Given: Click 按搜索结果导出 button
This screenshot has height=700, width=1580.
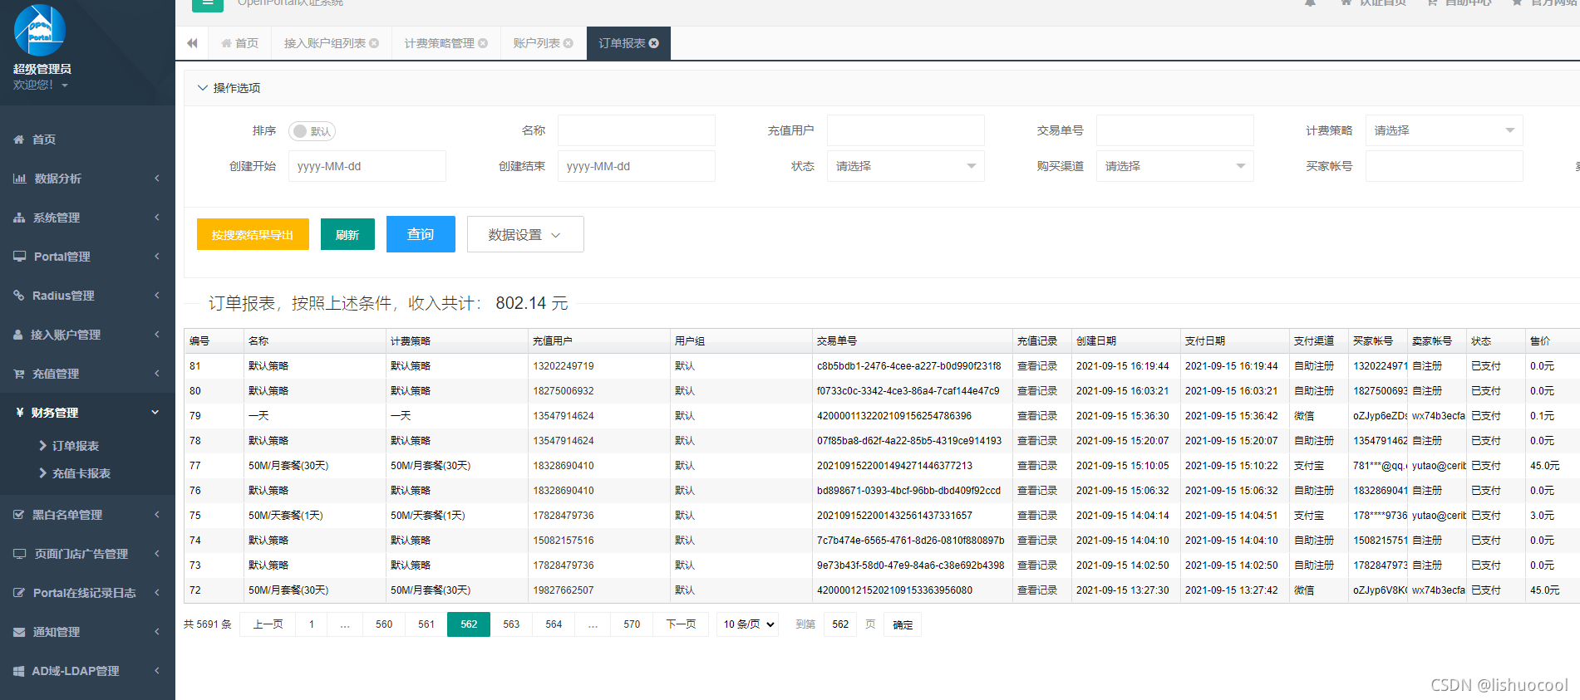Looking at the screenshot, I should pyautogui.click(x=253, y=234).
